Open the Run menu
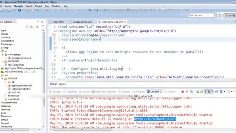Viewport: 236px width, 133px height. pyautogui.click(x=47, y=6)
